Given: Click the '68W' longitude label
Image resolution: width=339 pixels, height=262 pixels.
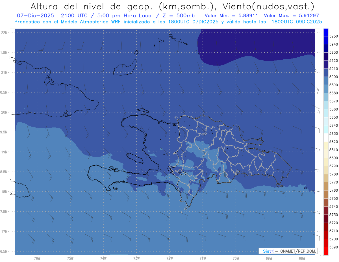Looking at the screenshot, I should point(302,258).
